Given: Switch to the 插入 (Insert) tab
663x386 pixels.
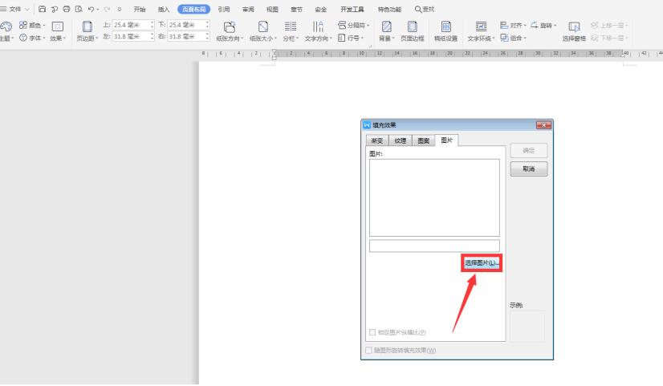Looking at the screenshot, I should point(164,10).
